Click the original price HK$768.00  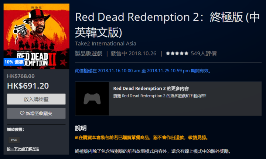click(x=21, y=76)
